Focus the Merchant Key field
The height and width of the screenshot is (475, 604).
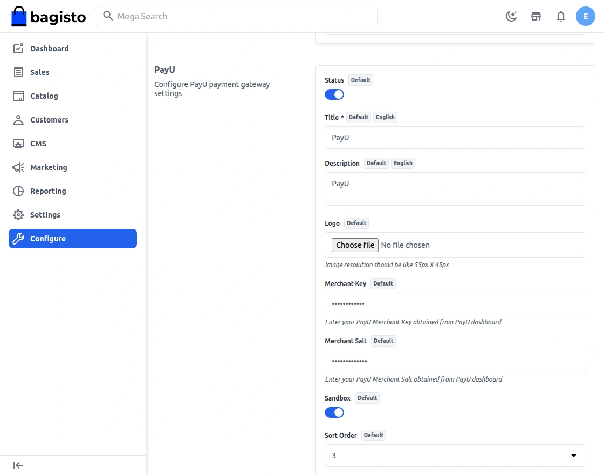[455, 304]
